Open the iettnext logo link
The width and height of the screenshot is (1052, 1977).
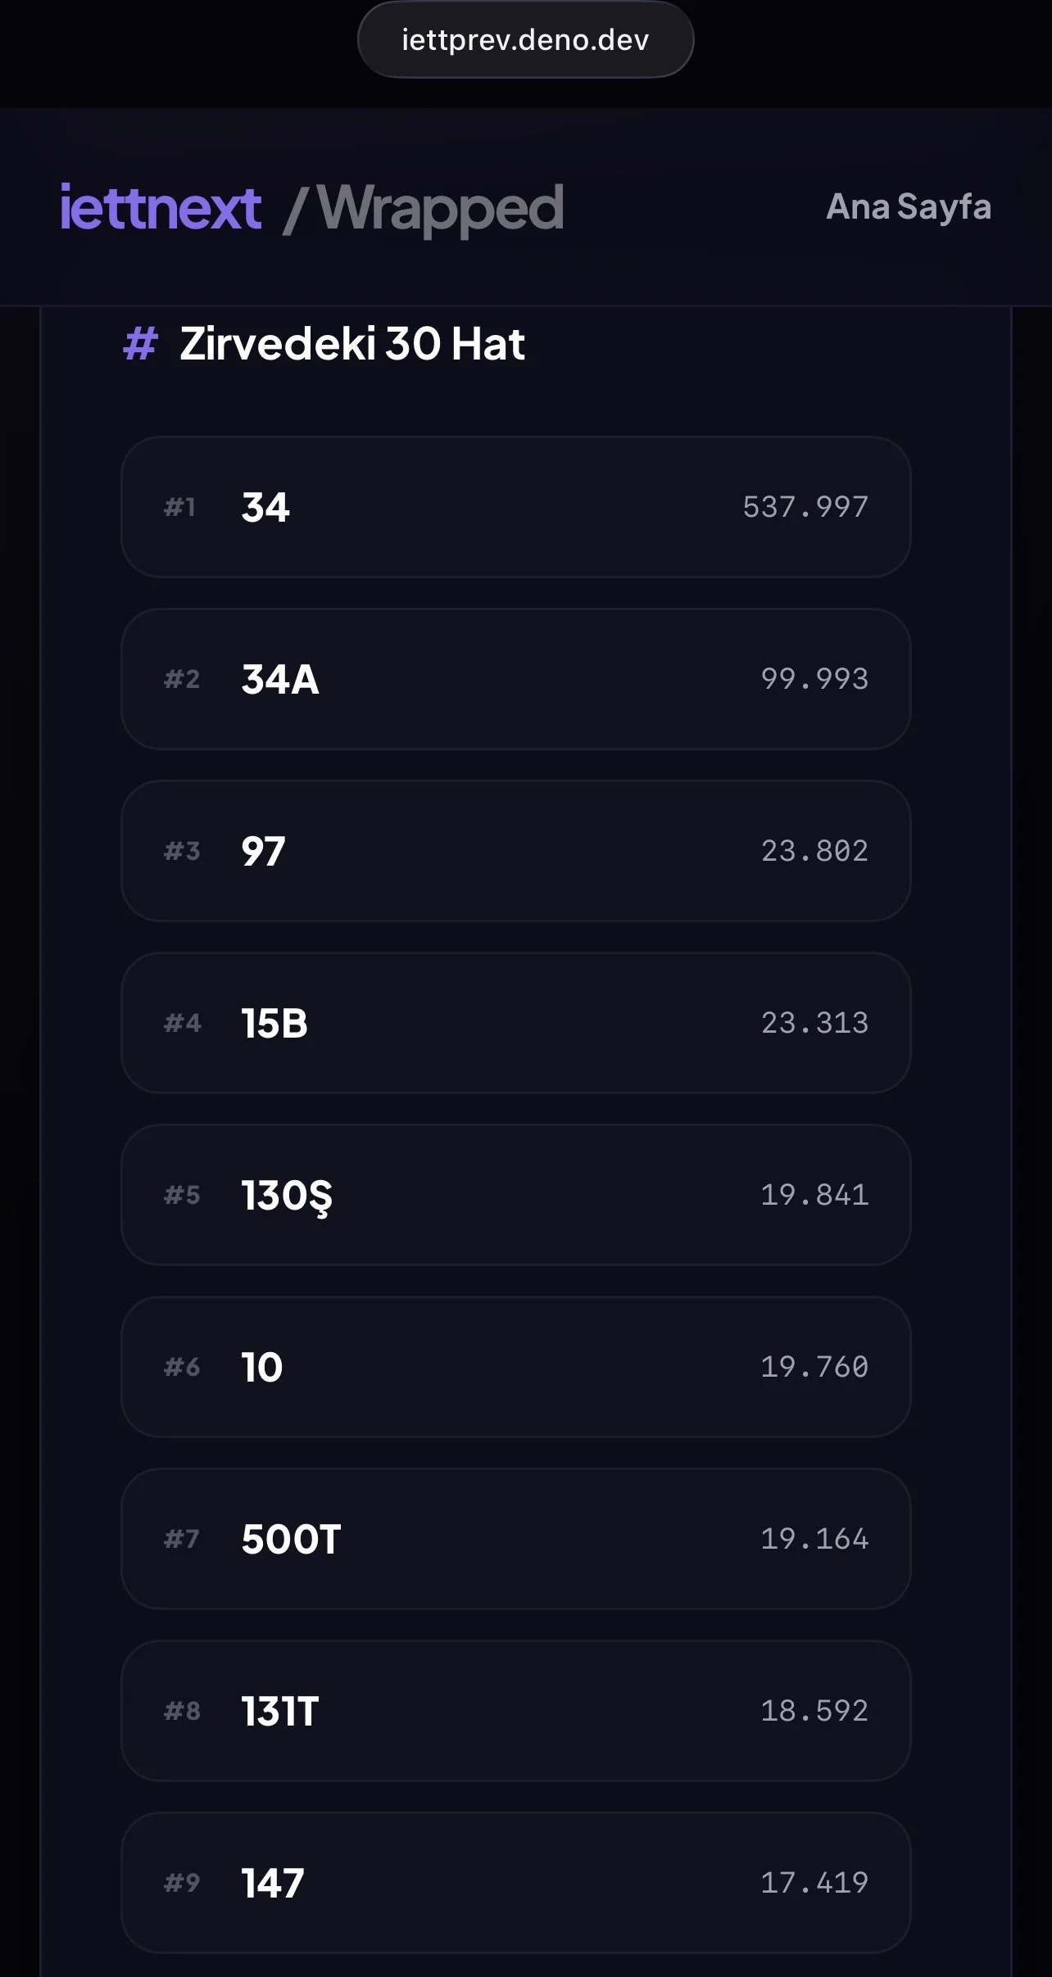pyautogui.click(x=161, y=207)
